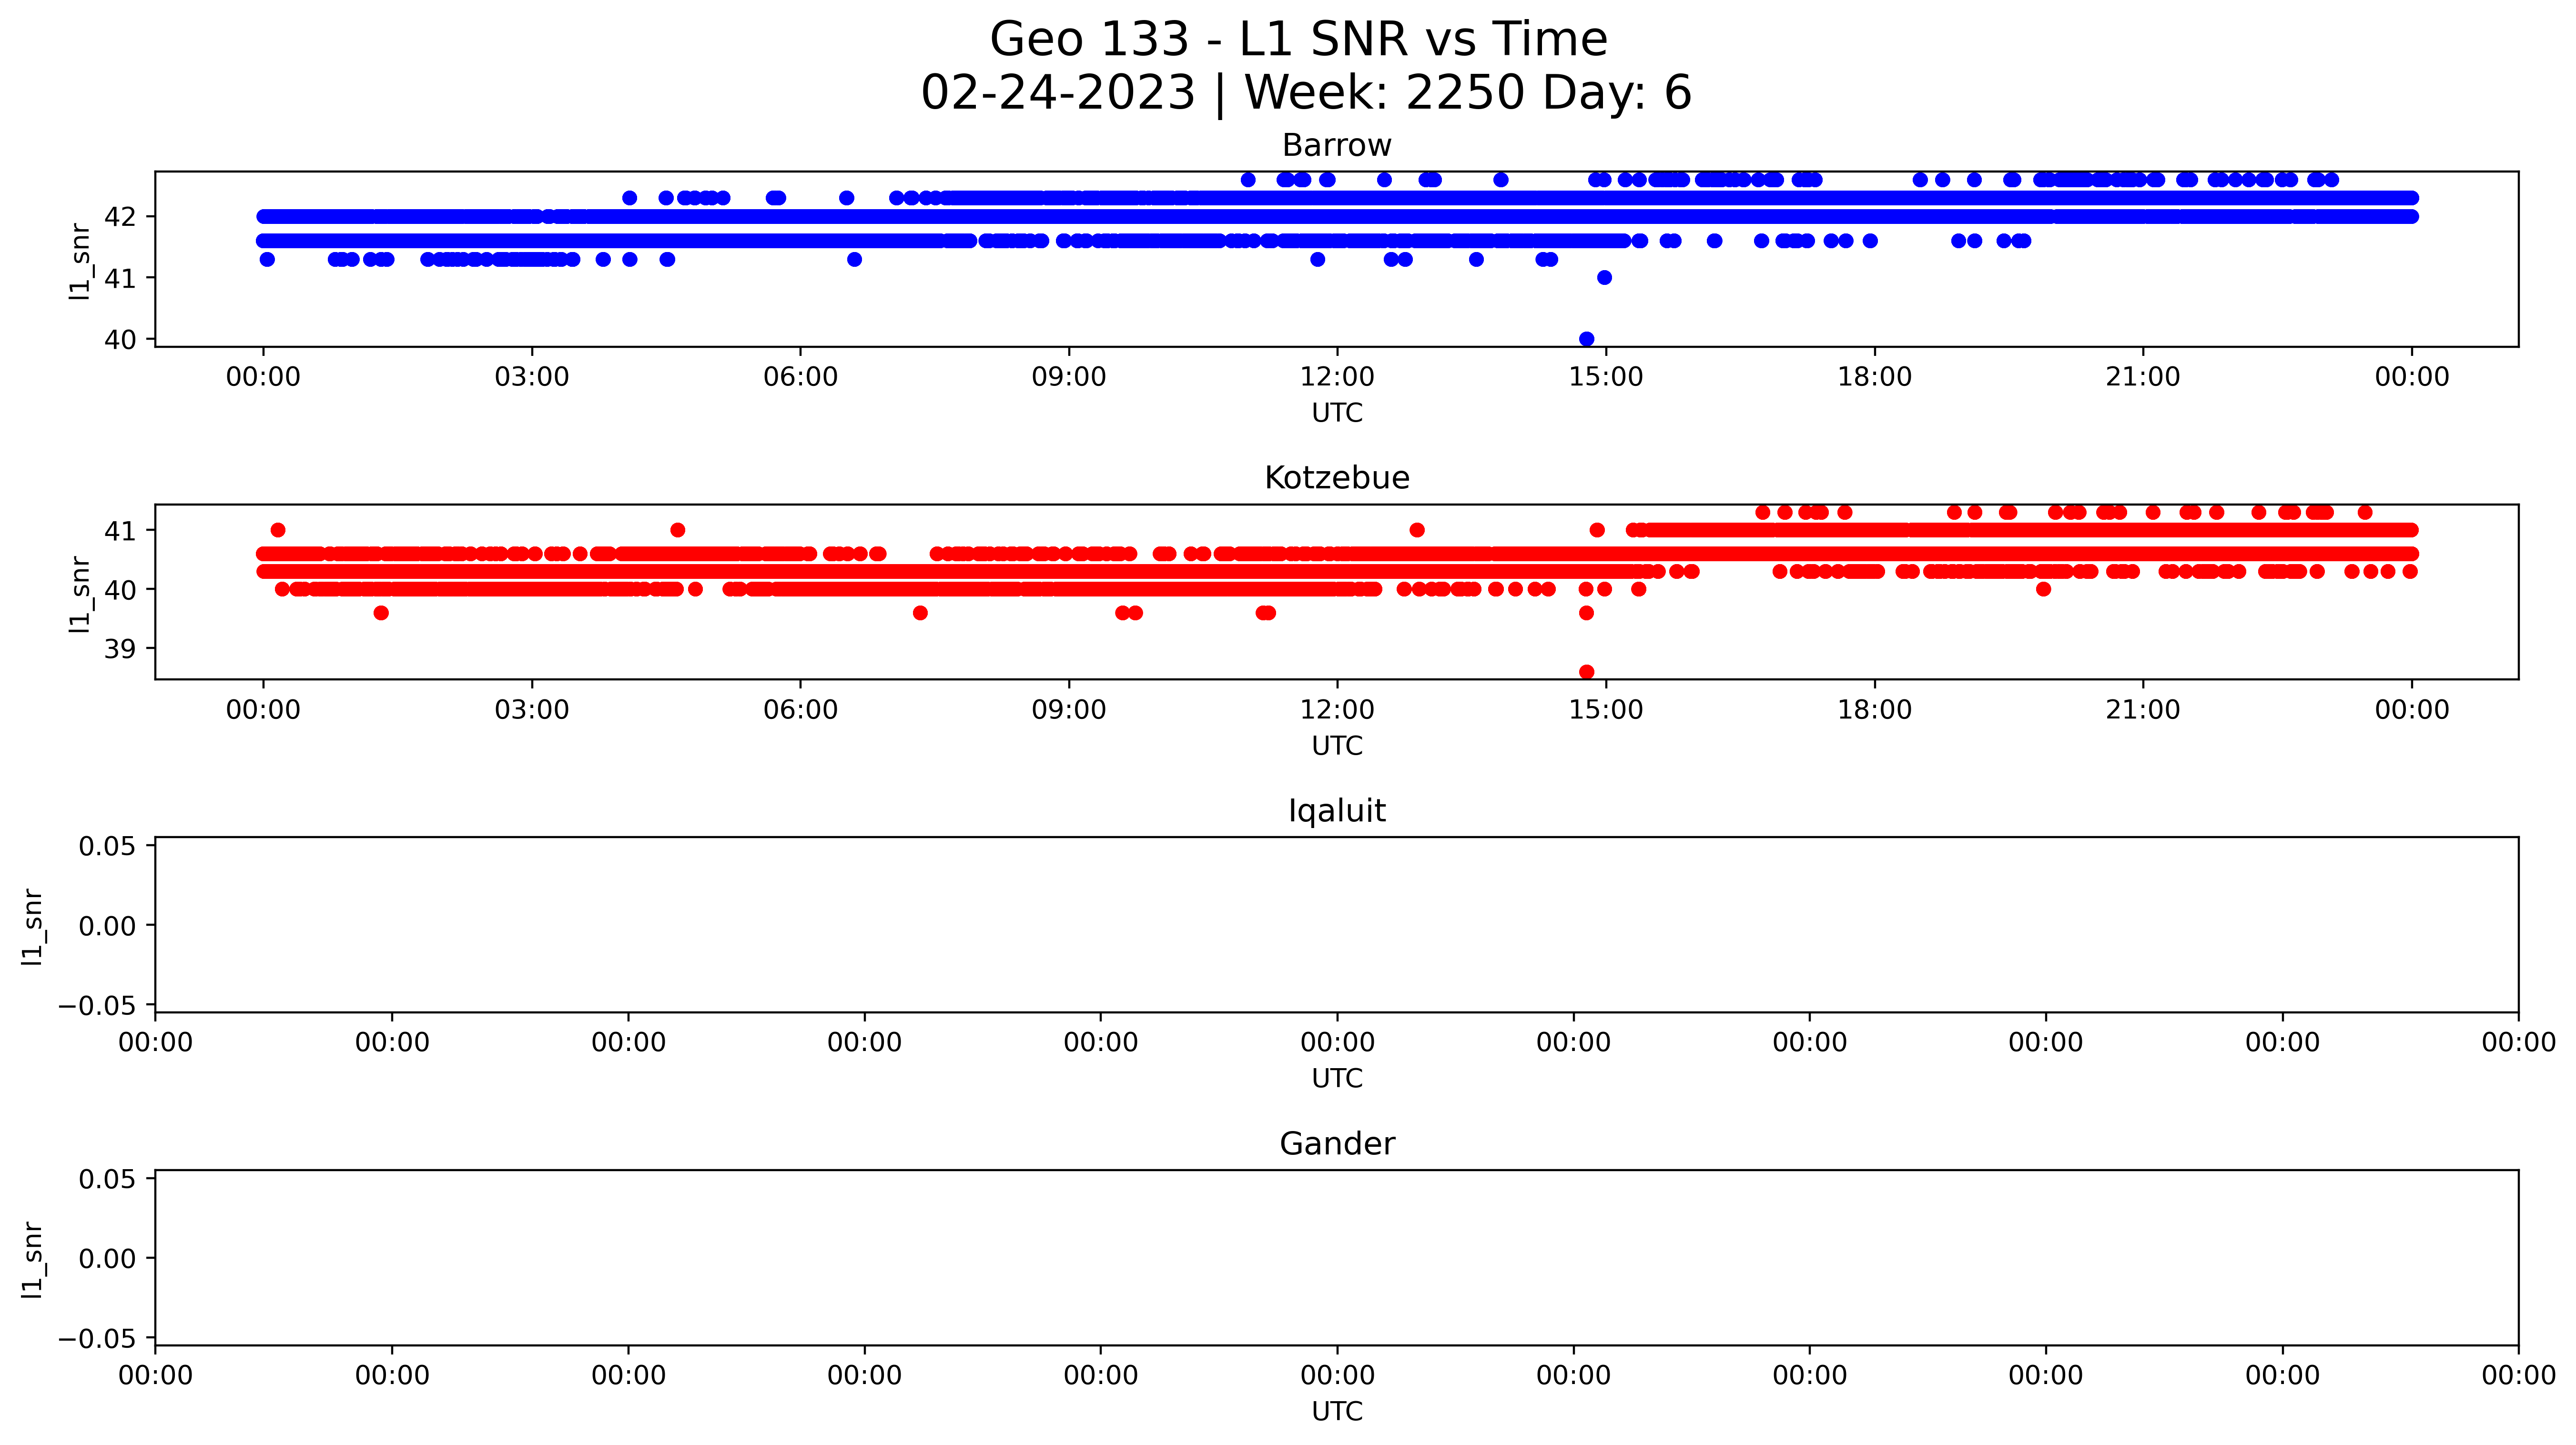Click the "21:00" tick label in Kotzebue plot
Image resolution: width=2576 pixels, height=1445 pixels.
tap(2143, 711)
